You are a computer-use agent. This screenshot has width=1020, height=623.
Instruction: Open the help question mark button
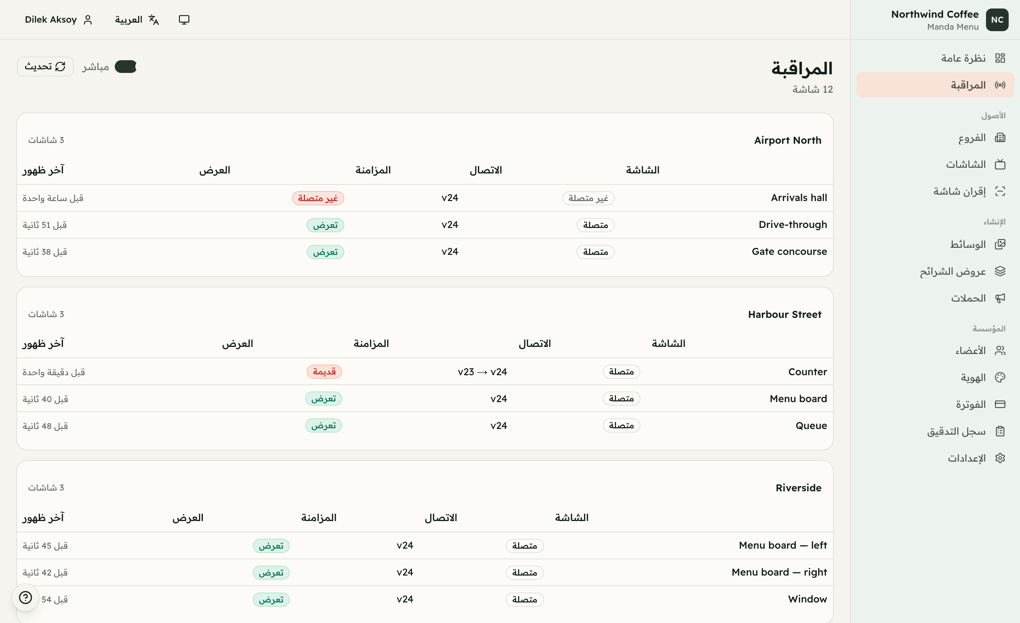[25, 598]
